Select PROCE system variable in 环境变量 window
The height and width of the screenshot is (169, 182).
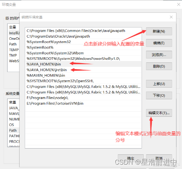14,142
